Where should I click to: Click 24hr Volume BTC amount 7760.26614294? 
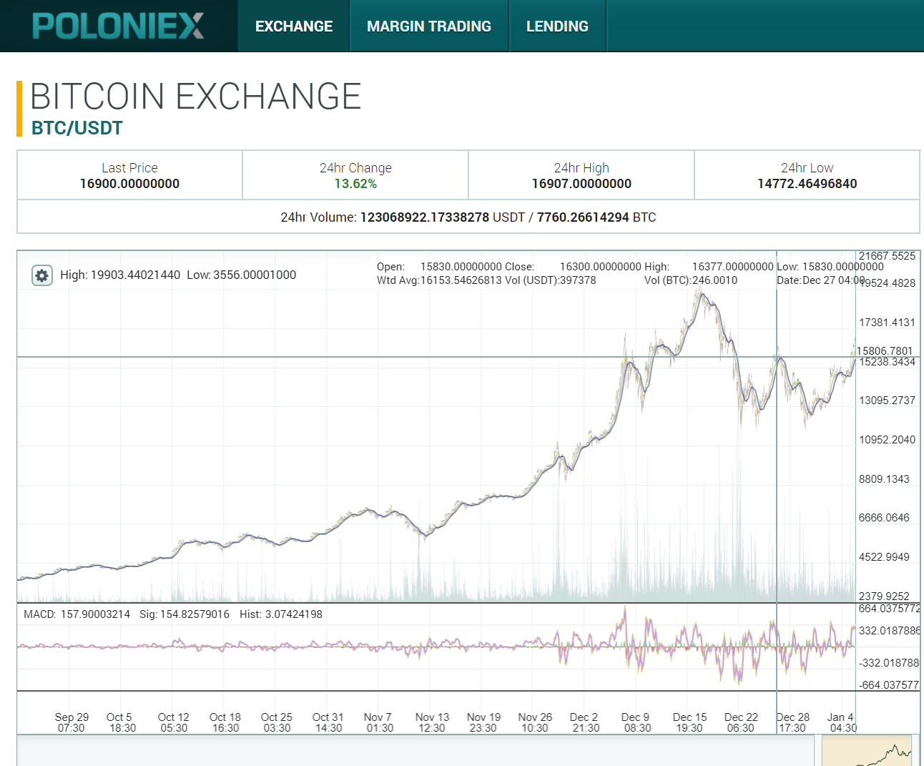(x=583, y=217)
